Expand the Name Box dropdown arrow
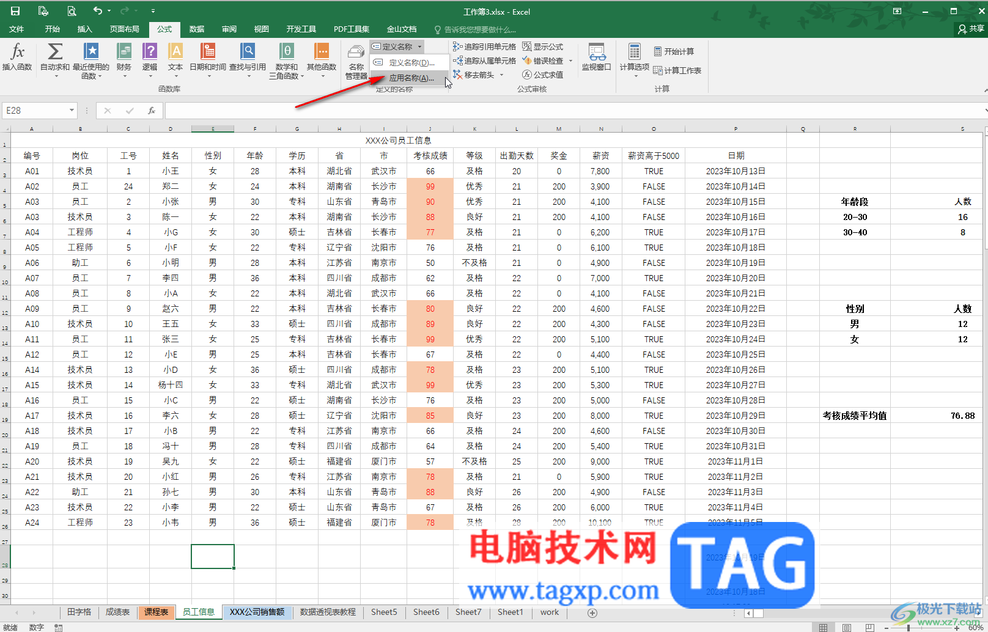This screenshot has width=988, height=632. [x=72, y=111]
